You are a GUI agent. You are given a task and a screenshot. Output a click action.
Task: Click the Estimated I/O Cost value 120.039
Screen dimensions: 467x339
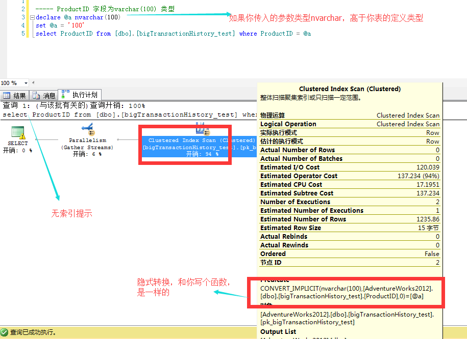tap(428, 167)
